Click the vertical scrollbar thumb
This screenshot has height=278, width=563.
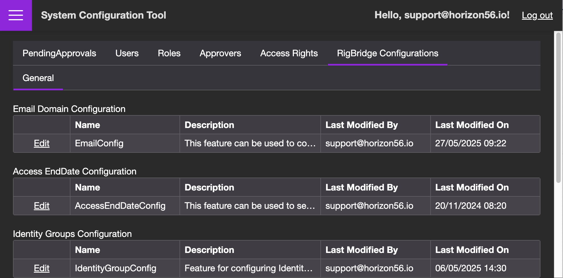pyautogui.click(x=558, y=107)
